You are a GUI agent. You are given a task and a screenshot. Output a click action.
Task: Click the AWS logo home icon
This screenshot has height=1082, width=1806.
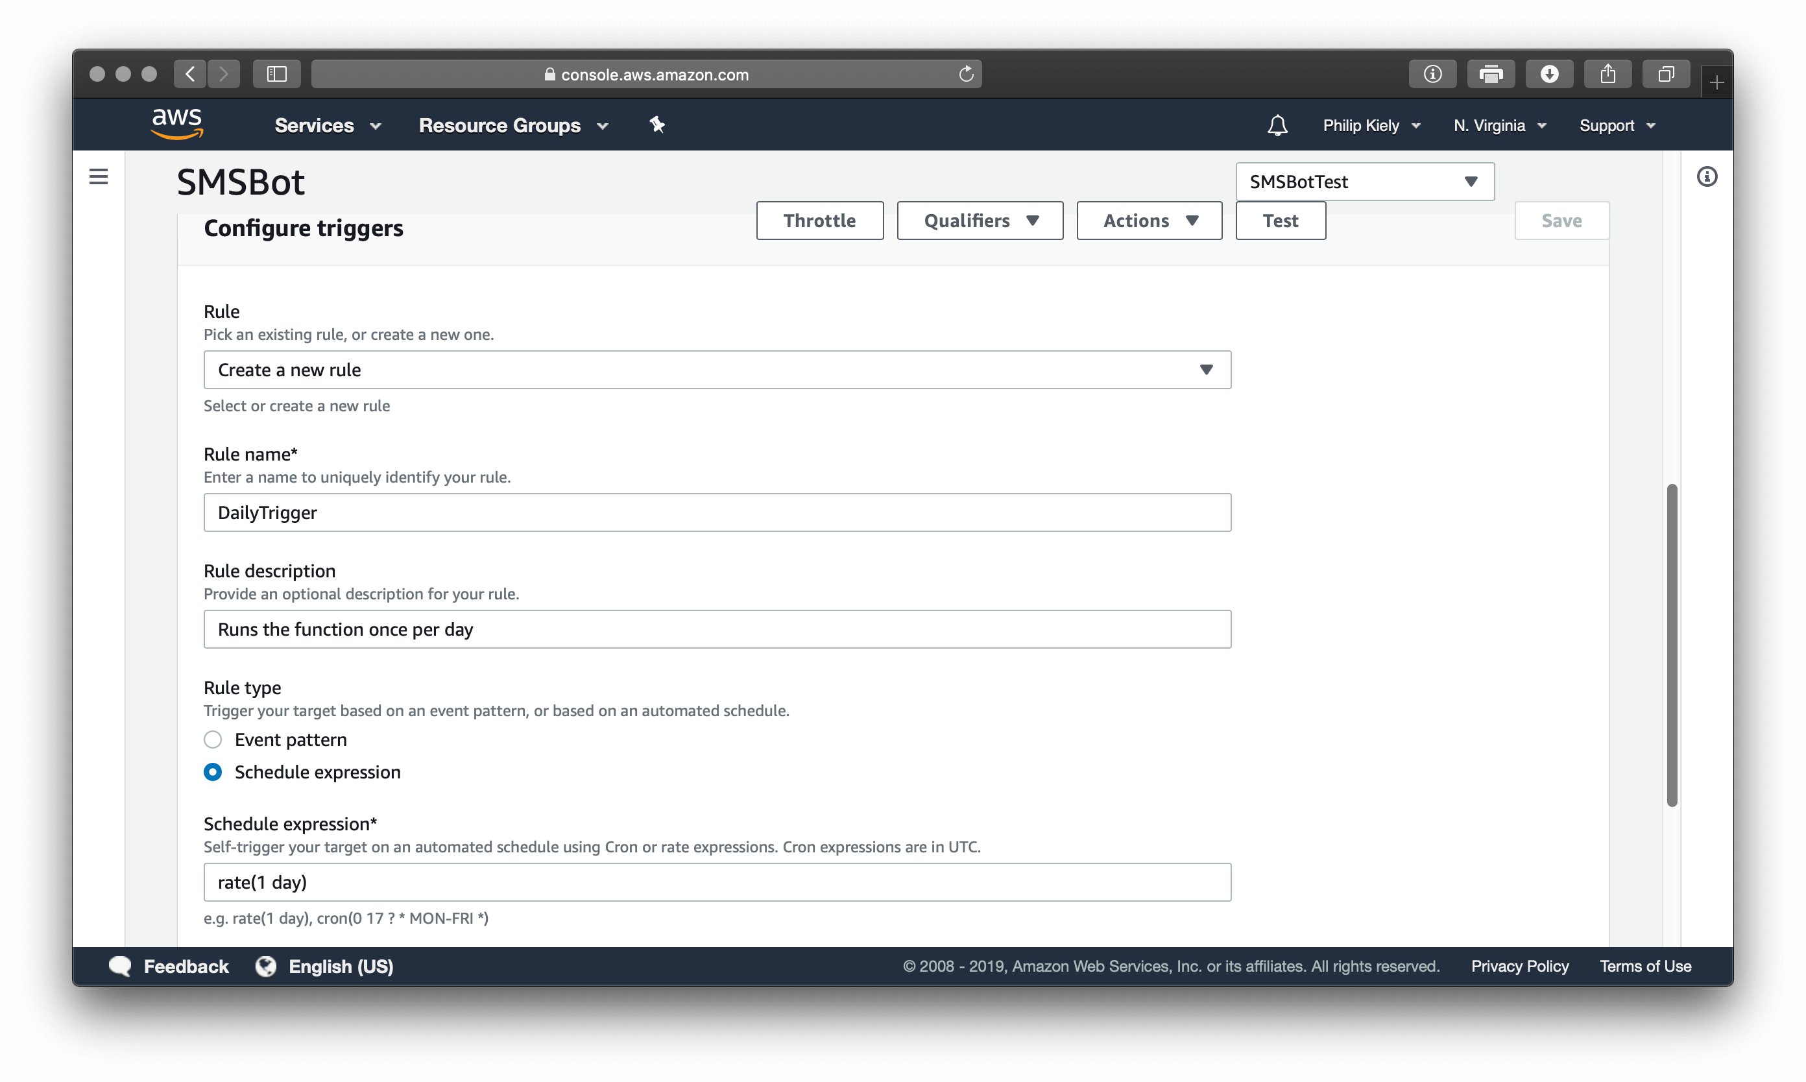pyautogui.click(x=176, y=124)
